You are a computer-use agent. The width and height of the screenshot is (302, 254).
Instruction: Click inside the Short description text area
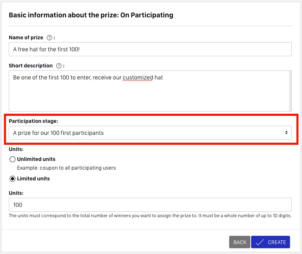pos(149,91)
